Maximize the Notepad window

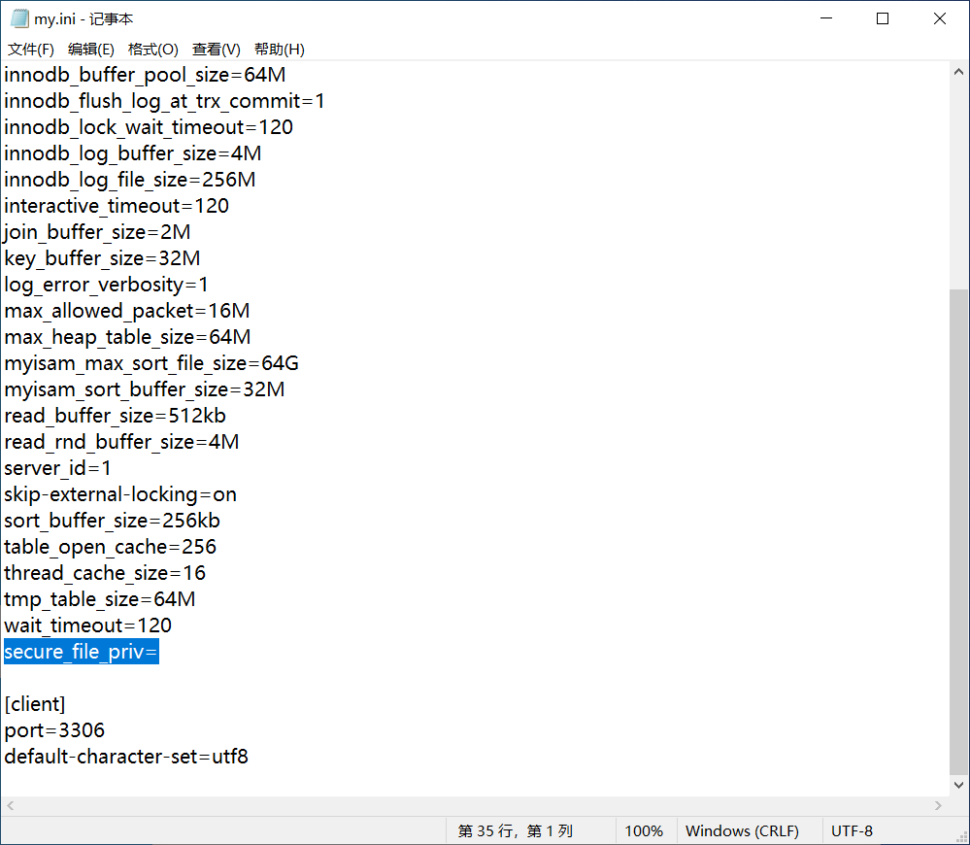pyautogui.click(x=883, y=18)
